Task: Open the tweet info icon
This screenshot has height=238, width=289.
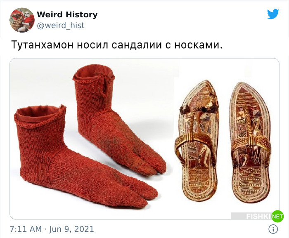Action: [x=273, y=229]
